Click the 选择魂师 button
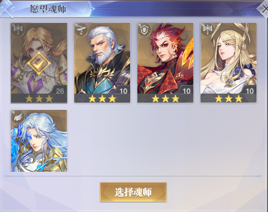This screenshot has width=268, height=212. pyautogui.click(x=133, y=192)
